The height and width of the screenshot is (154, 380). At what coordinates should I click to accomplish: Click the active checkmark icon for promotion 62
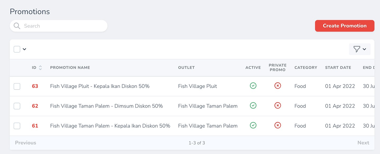click(x=253, y=106)
